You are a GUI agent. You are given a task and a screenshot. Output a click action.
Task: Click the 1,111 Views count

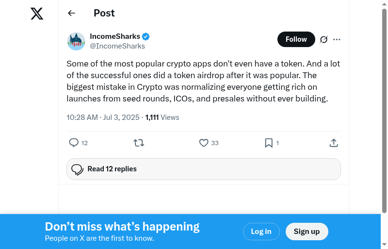(x=162, y=117)
